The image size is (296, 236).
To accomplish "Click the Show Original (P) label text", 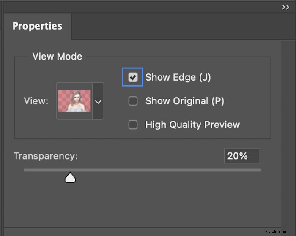I will click(185, 101).
